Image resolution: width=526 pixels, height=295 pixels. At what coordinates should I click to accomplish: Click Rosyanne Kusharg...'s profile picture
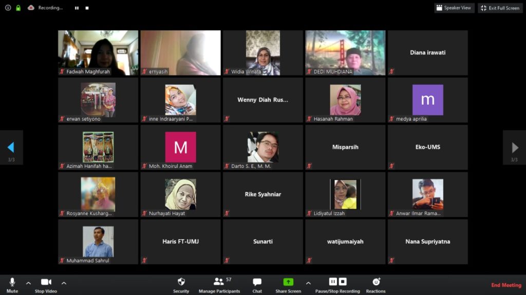(98, 194)
